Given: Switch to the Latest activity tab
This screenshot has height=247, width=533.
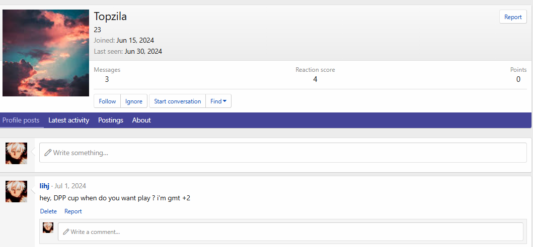Looking at the screenshot, I should (x=68, y=120).
